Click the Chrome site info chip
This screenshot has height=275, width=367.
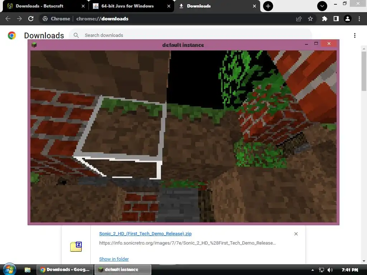(56, 19)
